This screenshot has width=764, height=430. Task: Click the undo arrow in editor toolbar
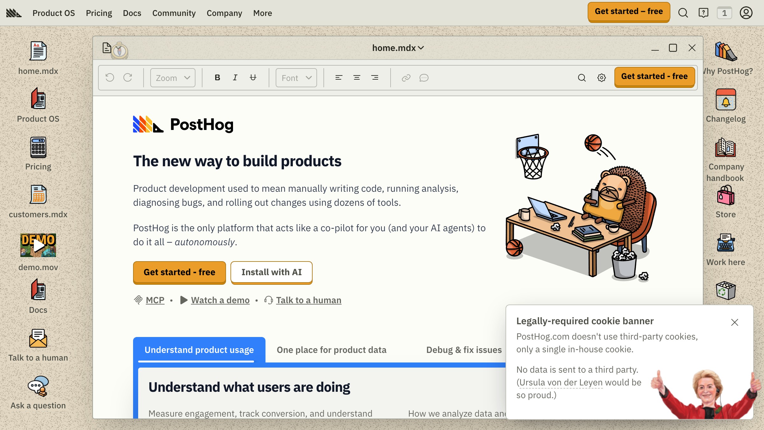[x=110, y=78]
